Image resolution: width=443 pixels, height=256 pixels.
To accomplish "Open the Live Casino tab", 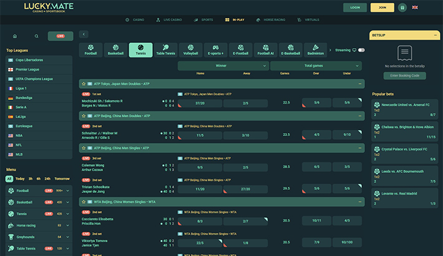I will [x=172, y=20].
